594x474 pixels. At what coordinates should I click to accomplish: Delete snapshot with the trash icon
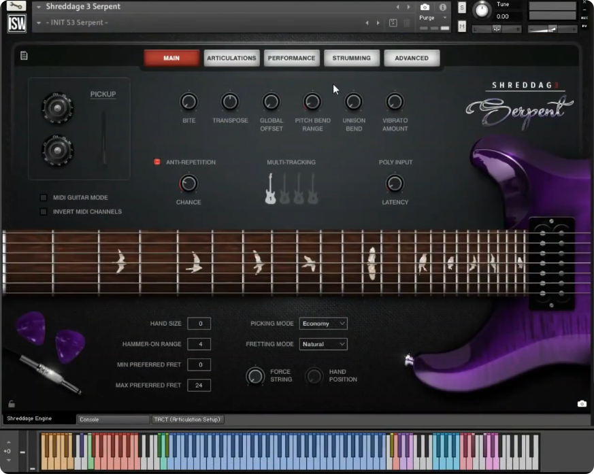tap(407, 22)
